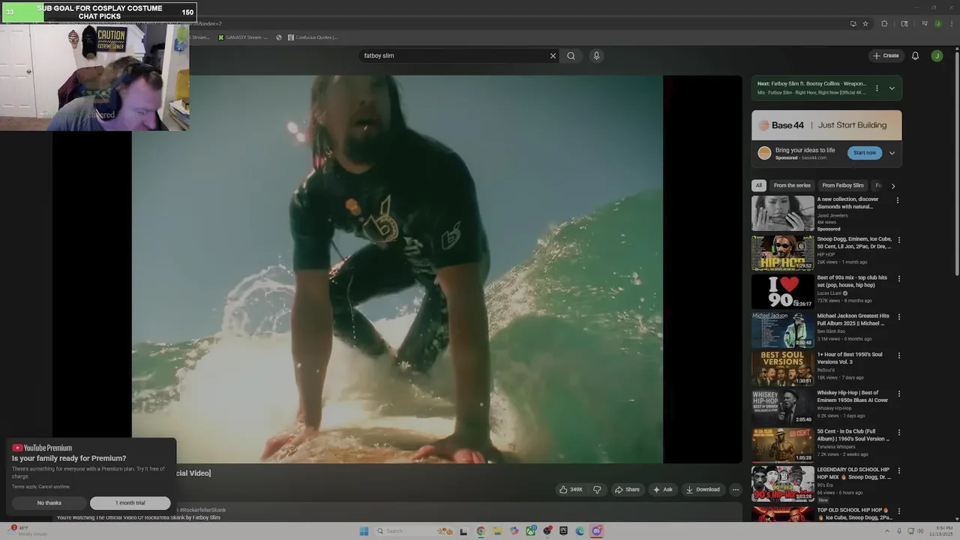
Task: Open more actions ellipsis beside Download
Action: click(x=736, y=490)
